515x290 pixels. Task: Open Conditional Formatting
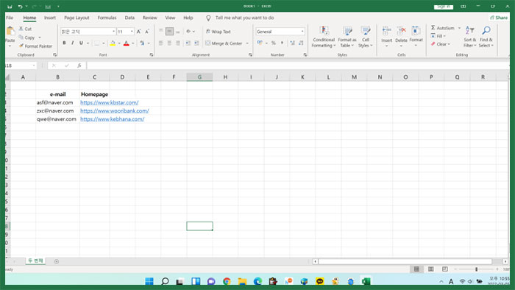pos(324,37)
